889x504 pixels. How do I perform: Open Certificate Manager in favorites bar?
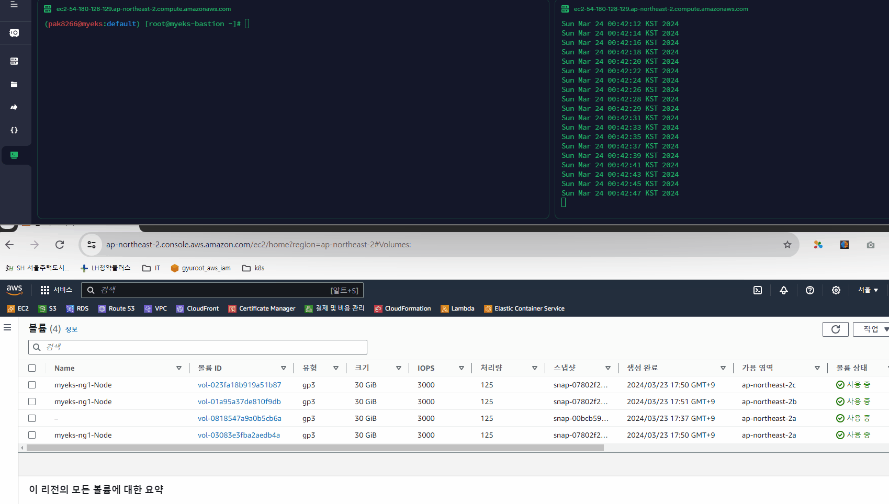[262, 308]
